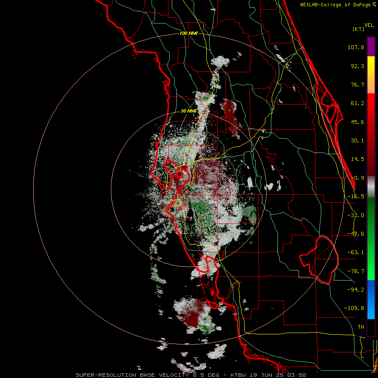Image resolution: width=378 pixels, height=378 pixels.
Task: Click the KTBW 19 JUN 25 03:50 timestamp
Action: [x=268, y=375]
